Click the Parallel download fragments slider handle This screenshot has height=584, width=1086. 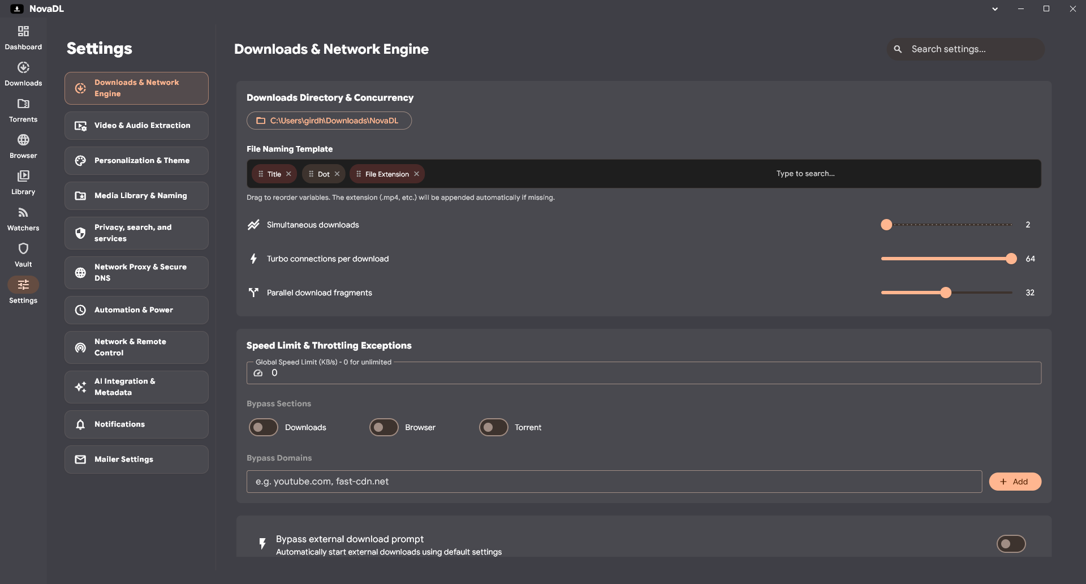click(x=946, y=293)
